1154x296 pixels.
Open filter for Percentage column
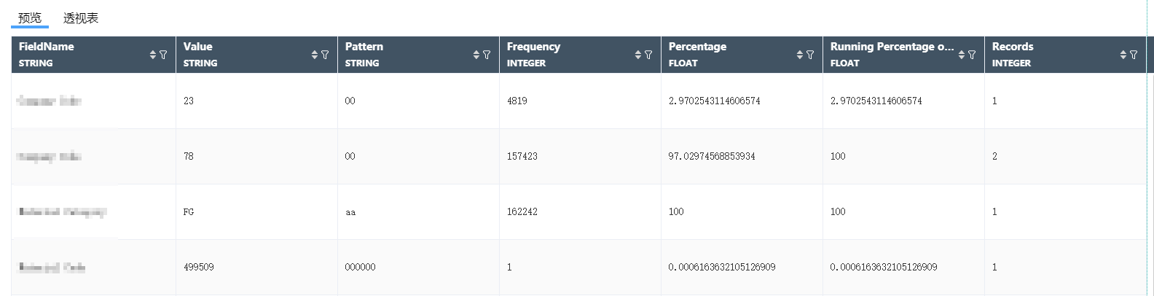tap(810, 55)
